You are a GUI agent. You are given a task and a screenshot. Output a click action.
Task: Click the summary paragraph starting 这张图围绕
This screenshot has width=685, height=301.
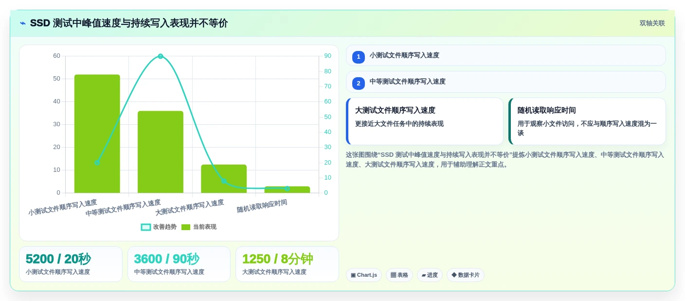(x=505, y=159)
